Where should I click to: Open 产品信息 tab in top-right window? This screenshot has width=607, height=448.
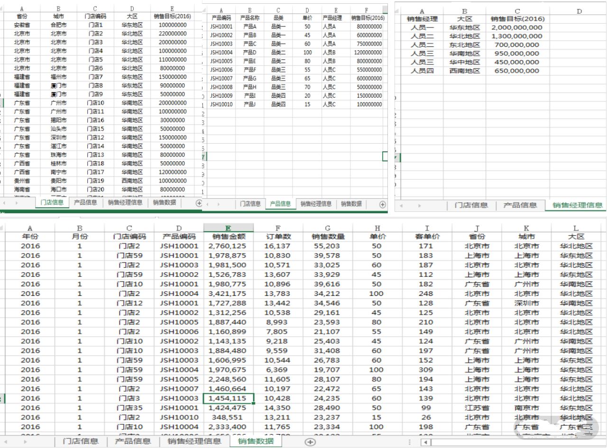(x=520, y=205)
